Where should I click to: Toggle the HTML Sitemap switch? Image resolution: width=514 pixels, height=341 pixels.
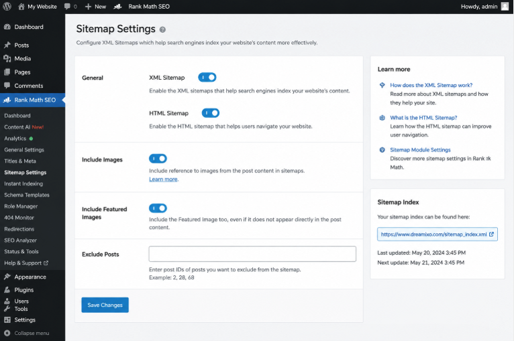(x=211, y=113)
